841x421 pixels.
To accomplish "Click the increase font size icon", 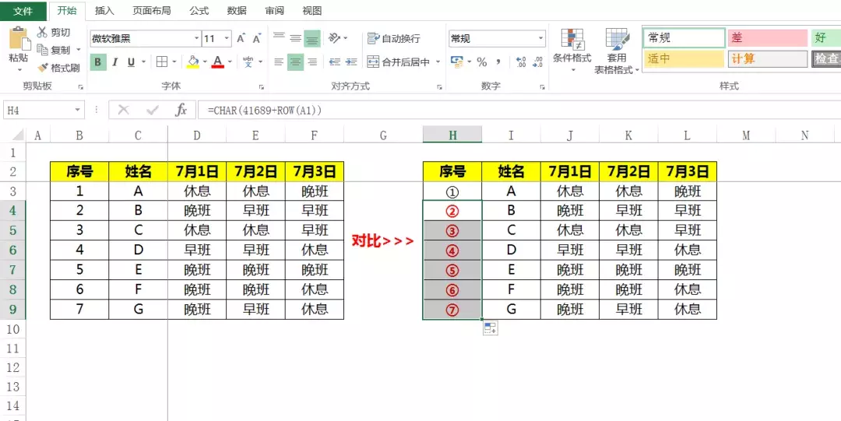I will click(x=241, y=38).
